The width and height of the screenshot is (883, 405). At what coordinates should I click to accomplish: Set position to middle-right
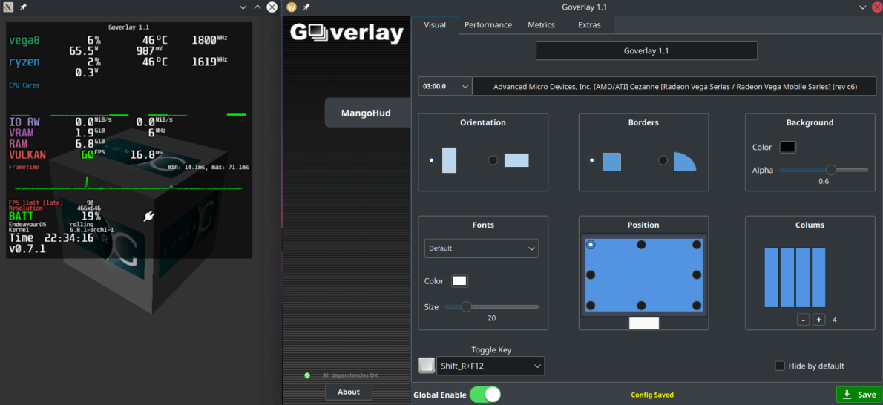click(697, 275)
